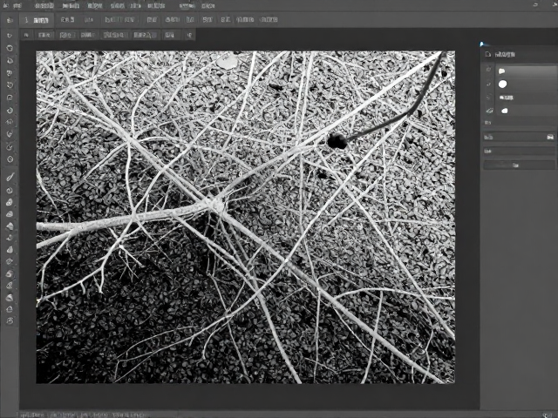
Task: Select the white cloud-shaped thumbnail beside the eraser icon
Action: click(504, 111)
